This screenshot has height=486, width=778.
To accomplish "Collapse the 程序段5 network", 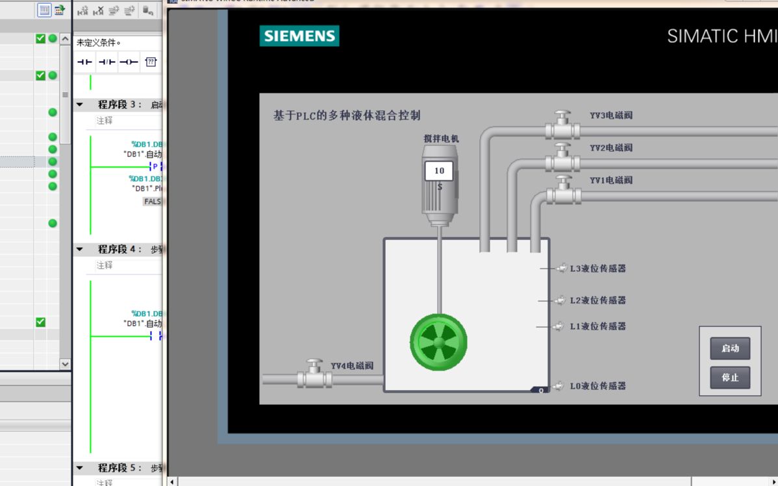I will [79, 467].
